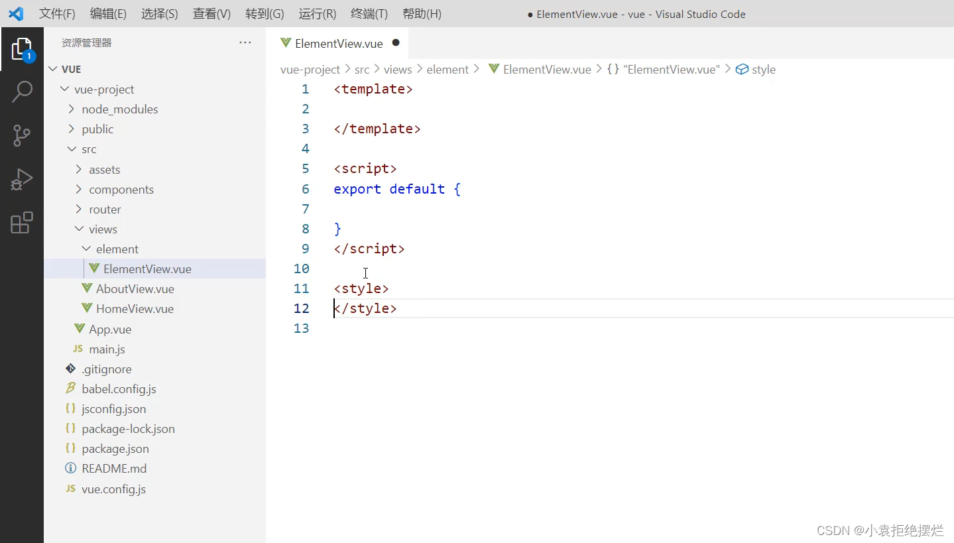Click git icon beside .gitignore
This screenshot has height=543, width=954.
pyautogui.click(x=71, y=369)
